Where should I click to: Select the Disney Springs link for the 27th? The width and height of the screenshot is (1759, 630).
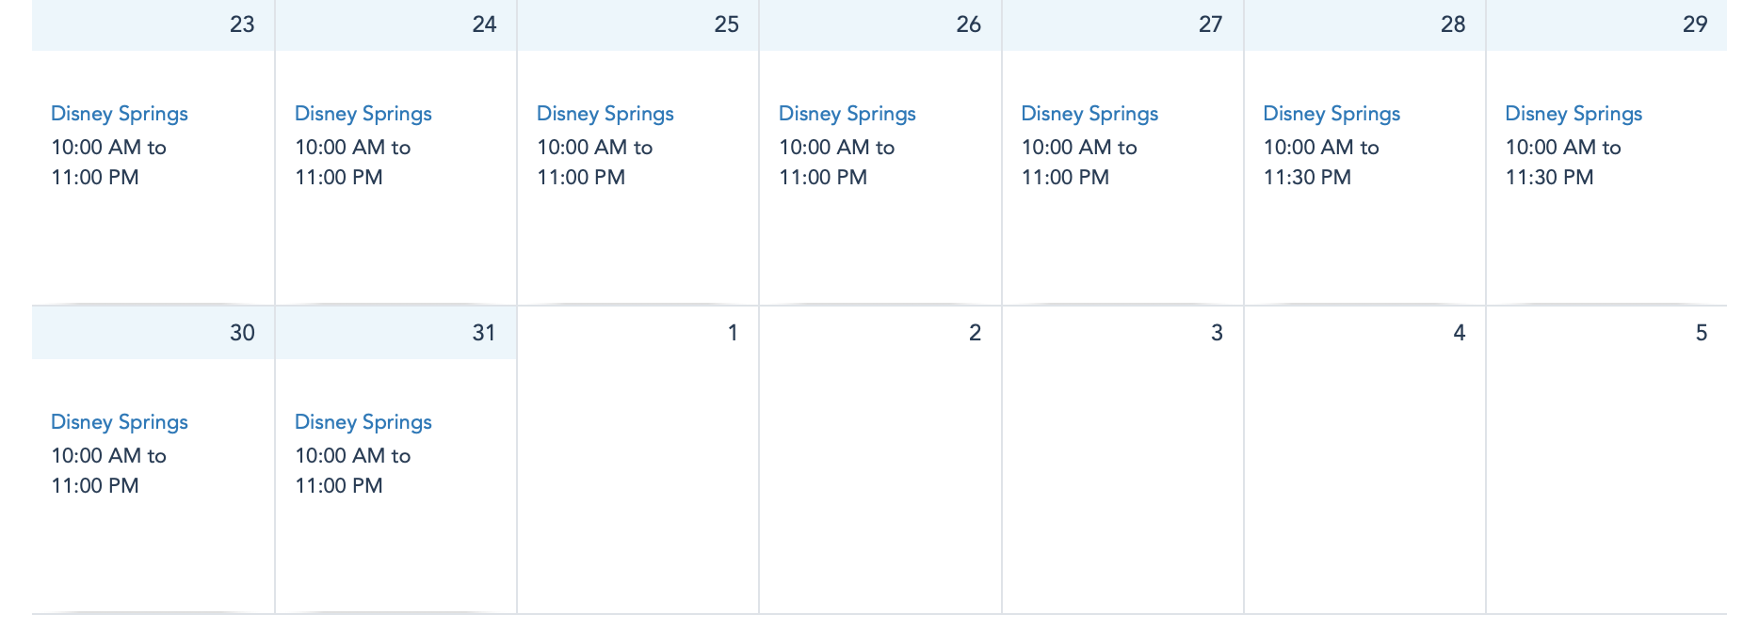(1089, 114)
